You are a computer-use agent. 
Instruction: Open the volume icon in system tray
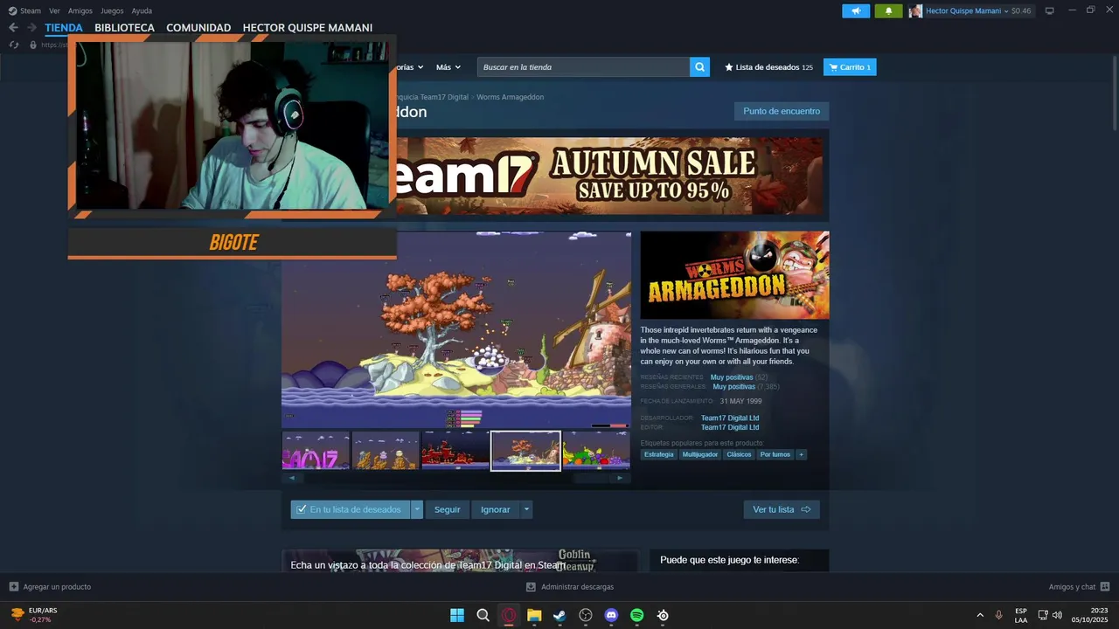(1057, 615)
